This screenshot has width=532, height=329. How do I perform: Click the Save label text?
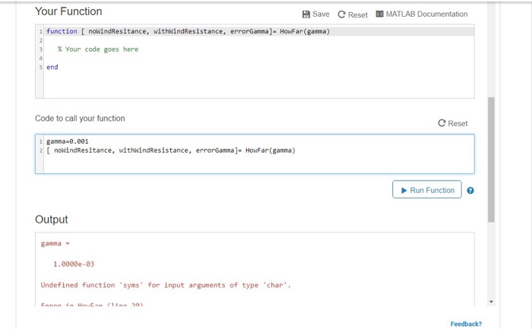pos(321,14)
